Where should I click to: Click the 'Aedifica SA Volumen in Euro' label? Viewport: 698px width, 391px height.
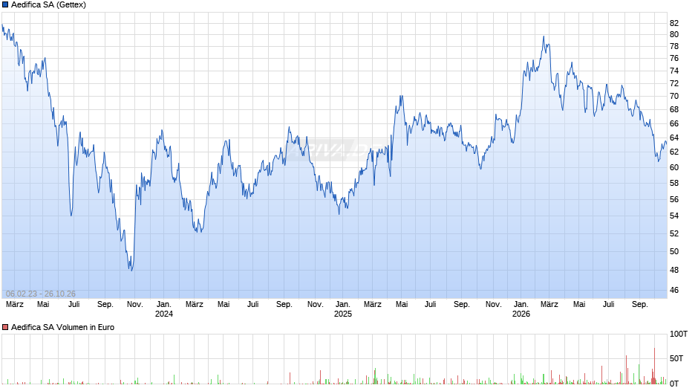click(63, 327)
